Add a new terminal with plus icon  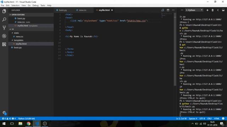point(207,10)
